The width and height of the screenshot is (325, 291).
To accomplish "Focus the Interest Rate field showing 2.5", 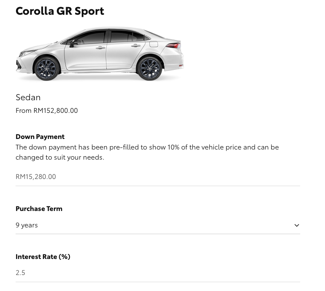I will pyautogui.click(x=157, y=272).
